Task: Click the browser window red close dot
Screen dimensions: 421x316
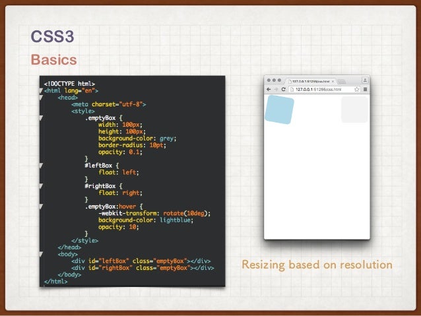Action: [x=269, y=80]
